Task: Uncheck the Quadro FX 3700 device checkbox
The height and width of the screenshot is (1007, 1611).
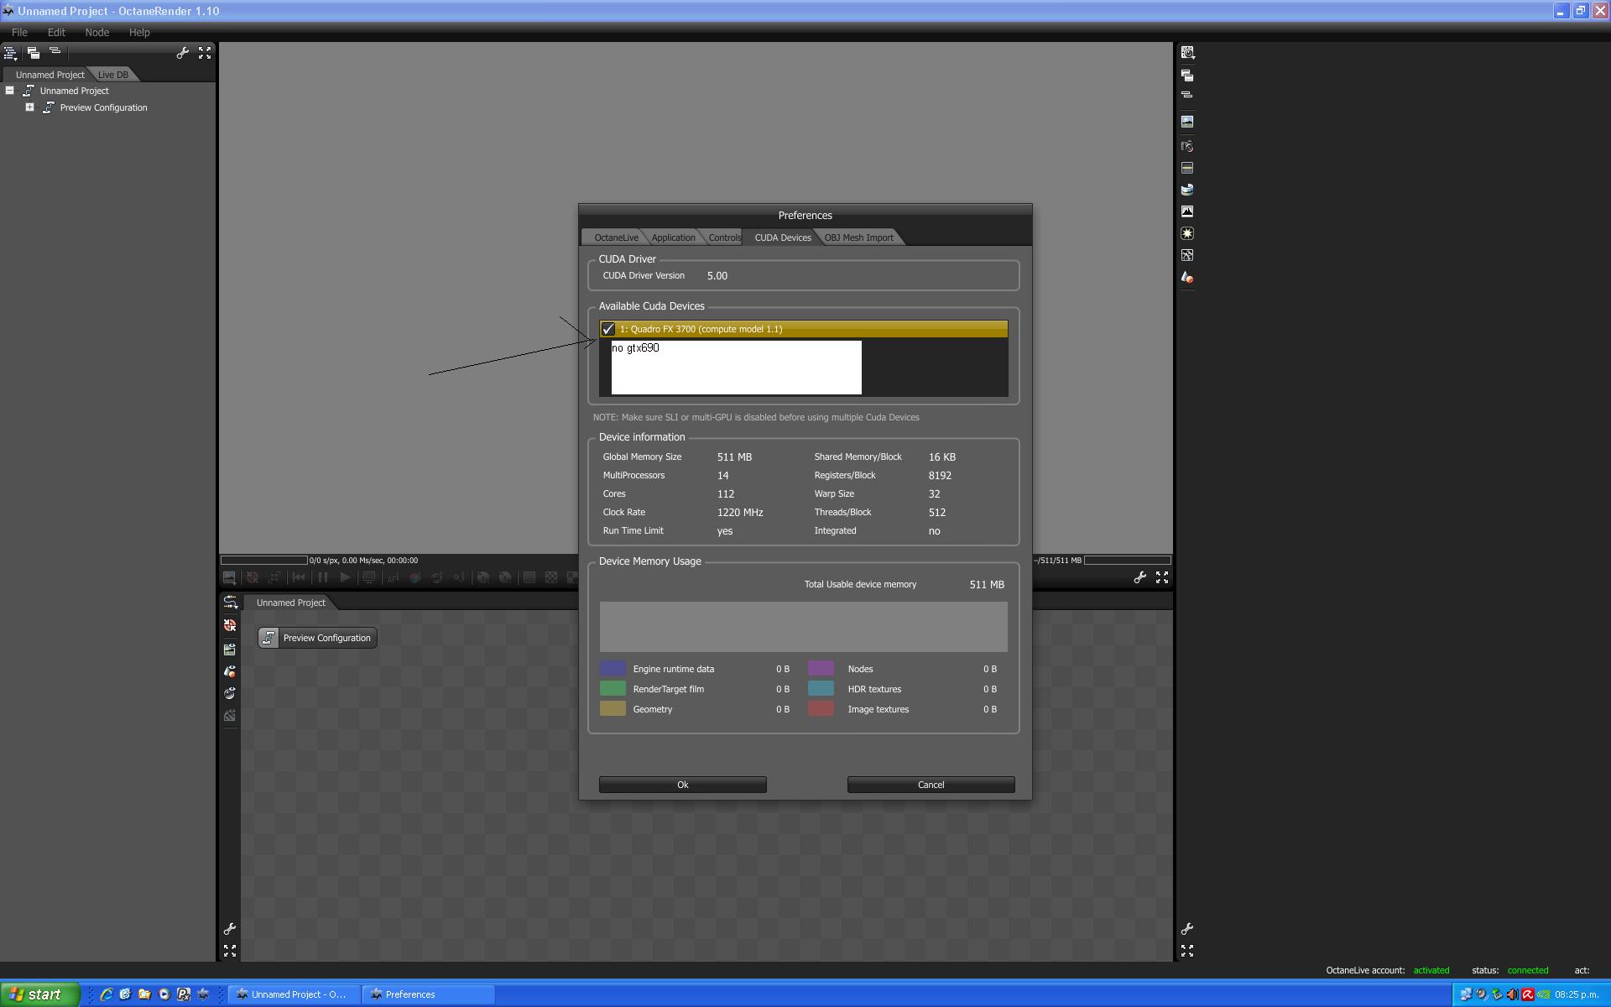Action: [x=608, y=329]
